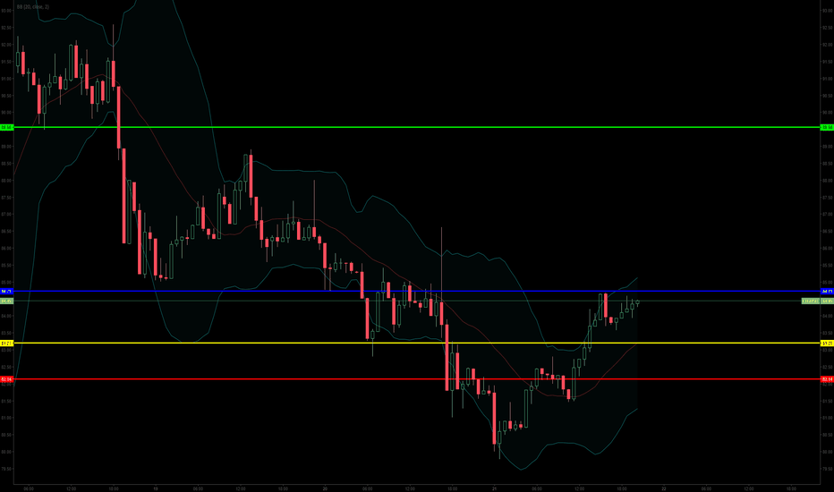This screenshot has height=492, width=834.
Task: Click the blue price tag on right axis
Action: pyautogui.click(x=827, y=291)
